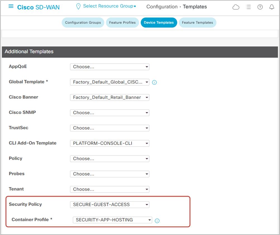
Task: Click the location pin beside Select Resource Group
Action: (x=78, y=6)
